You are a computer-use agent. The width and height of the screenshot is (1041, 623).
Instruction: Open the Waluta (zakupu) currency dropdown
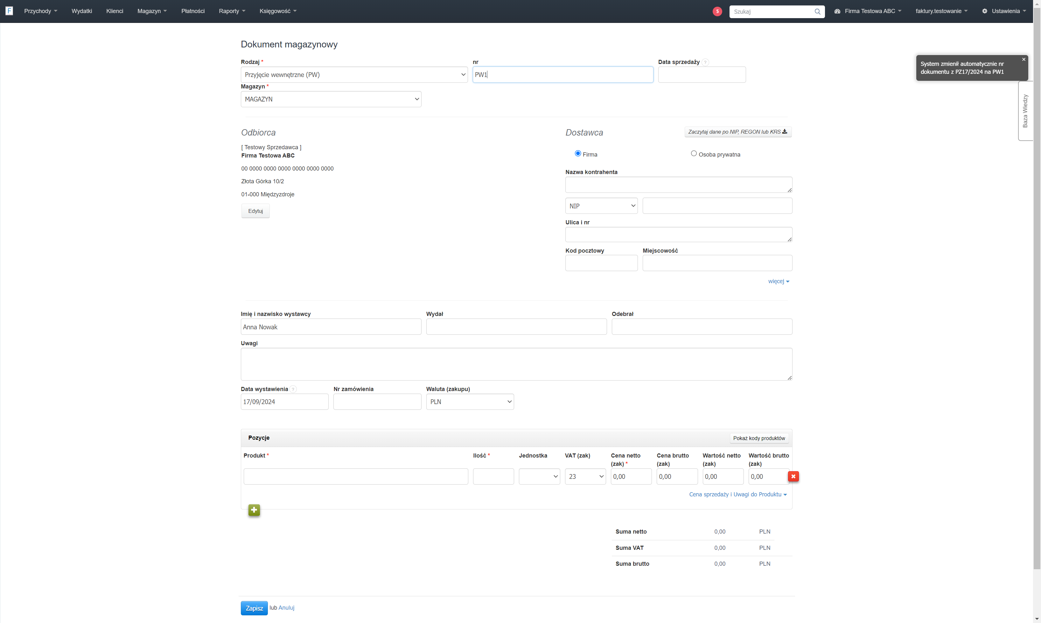[470, 402]
